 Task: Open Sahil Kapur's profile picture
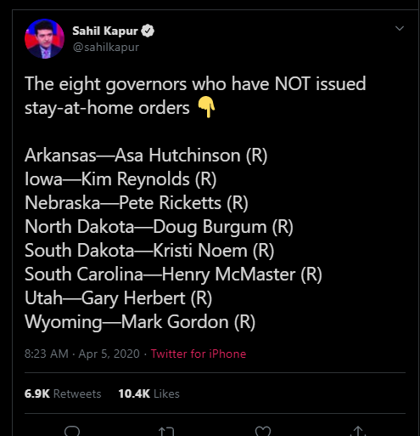click(44, 39)
